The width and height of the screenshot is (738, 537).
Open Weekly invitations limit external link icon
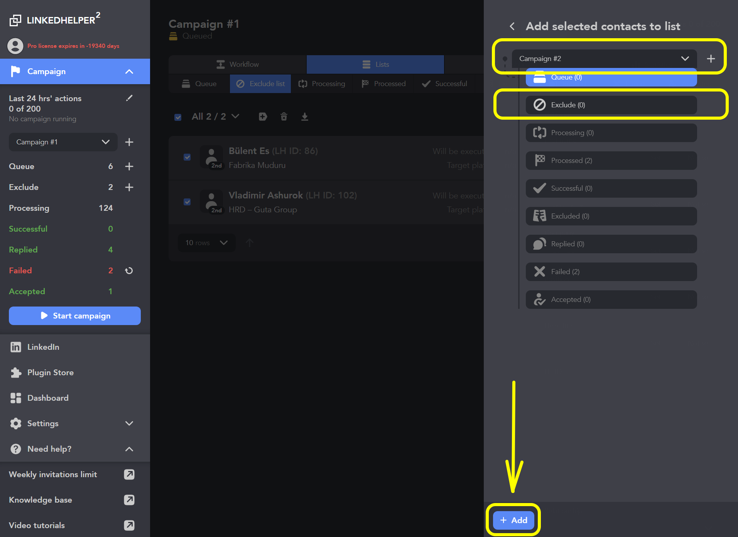pos(129,474)
